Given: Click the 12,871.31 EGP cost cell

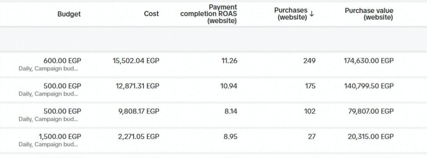Looking at the screenshot, I should (137, 86).
